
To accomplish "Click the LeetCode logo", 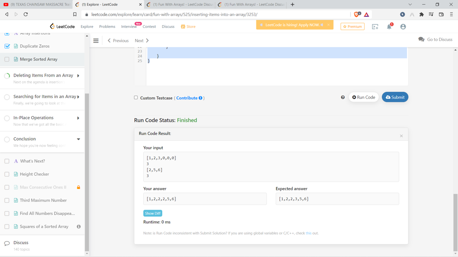I will point(62,26).
